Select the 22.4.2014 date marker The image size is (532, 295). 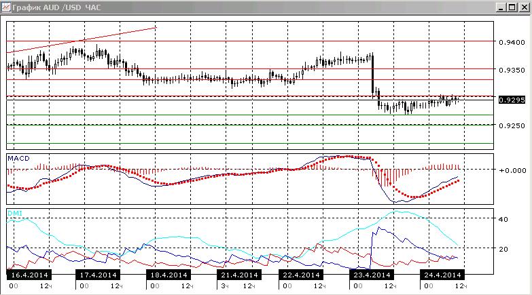[x=301, y=275]
